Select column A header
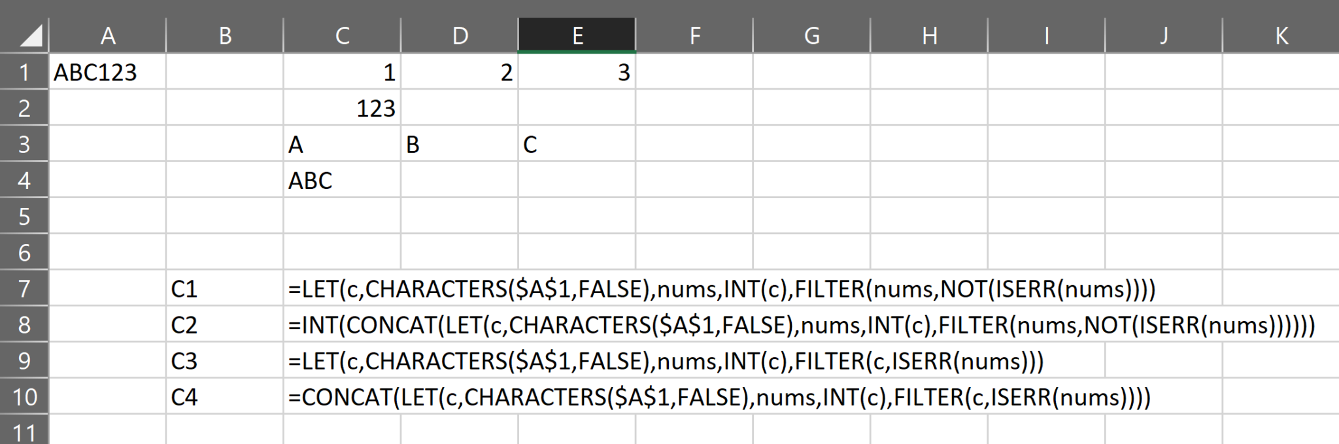This screenshot has width=1339, height=444. point(107,36)
